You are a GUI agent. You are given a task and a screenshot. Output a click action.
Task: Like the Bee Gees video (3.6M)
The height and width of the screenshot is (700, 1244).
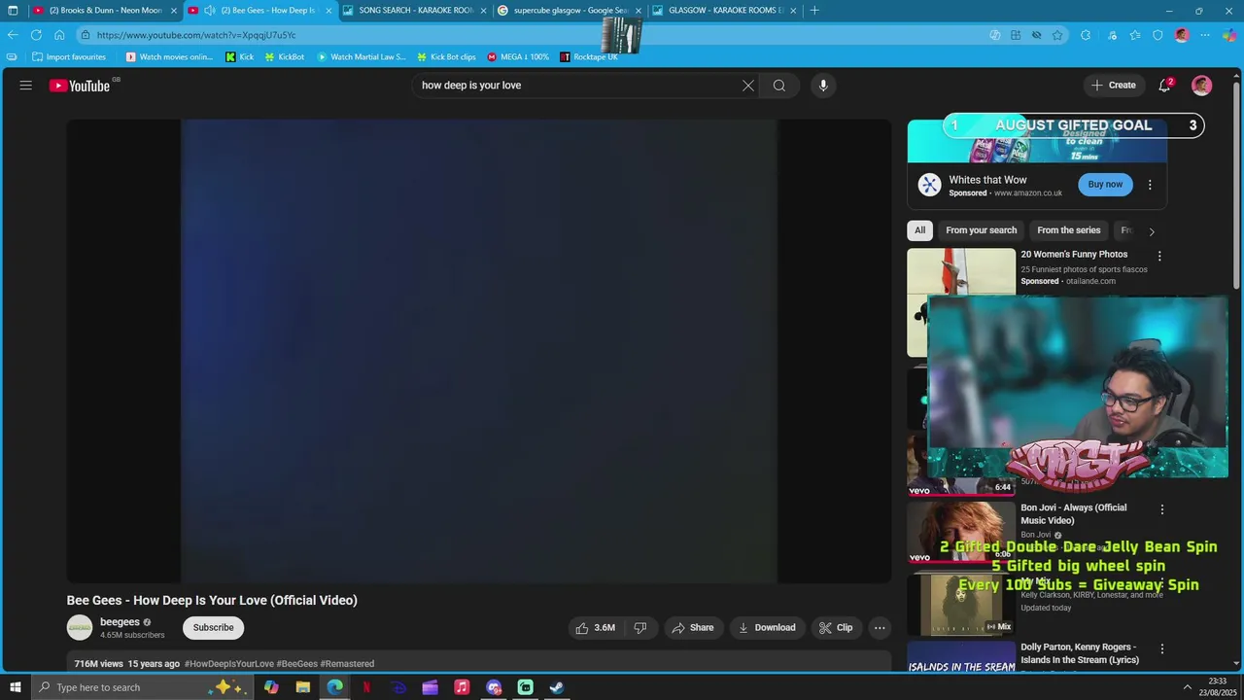tap(595, 628)
